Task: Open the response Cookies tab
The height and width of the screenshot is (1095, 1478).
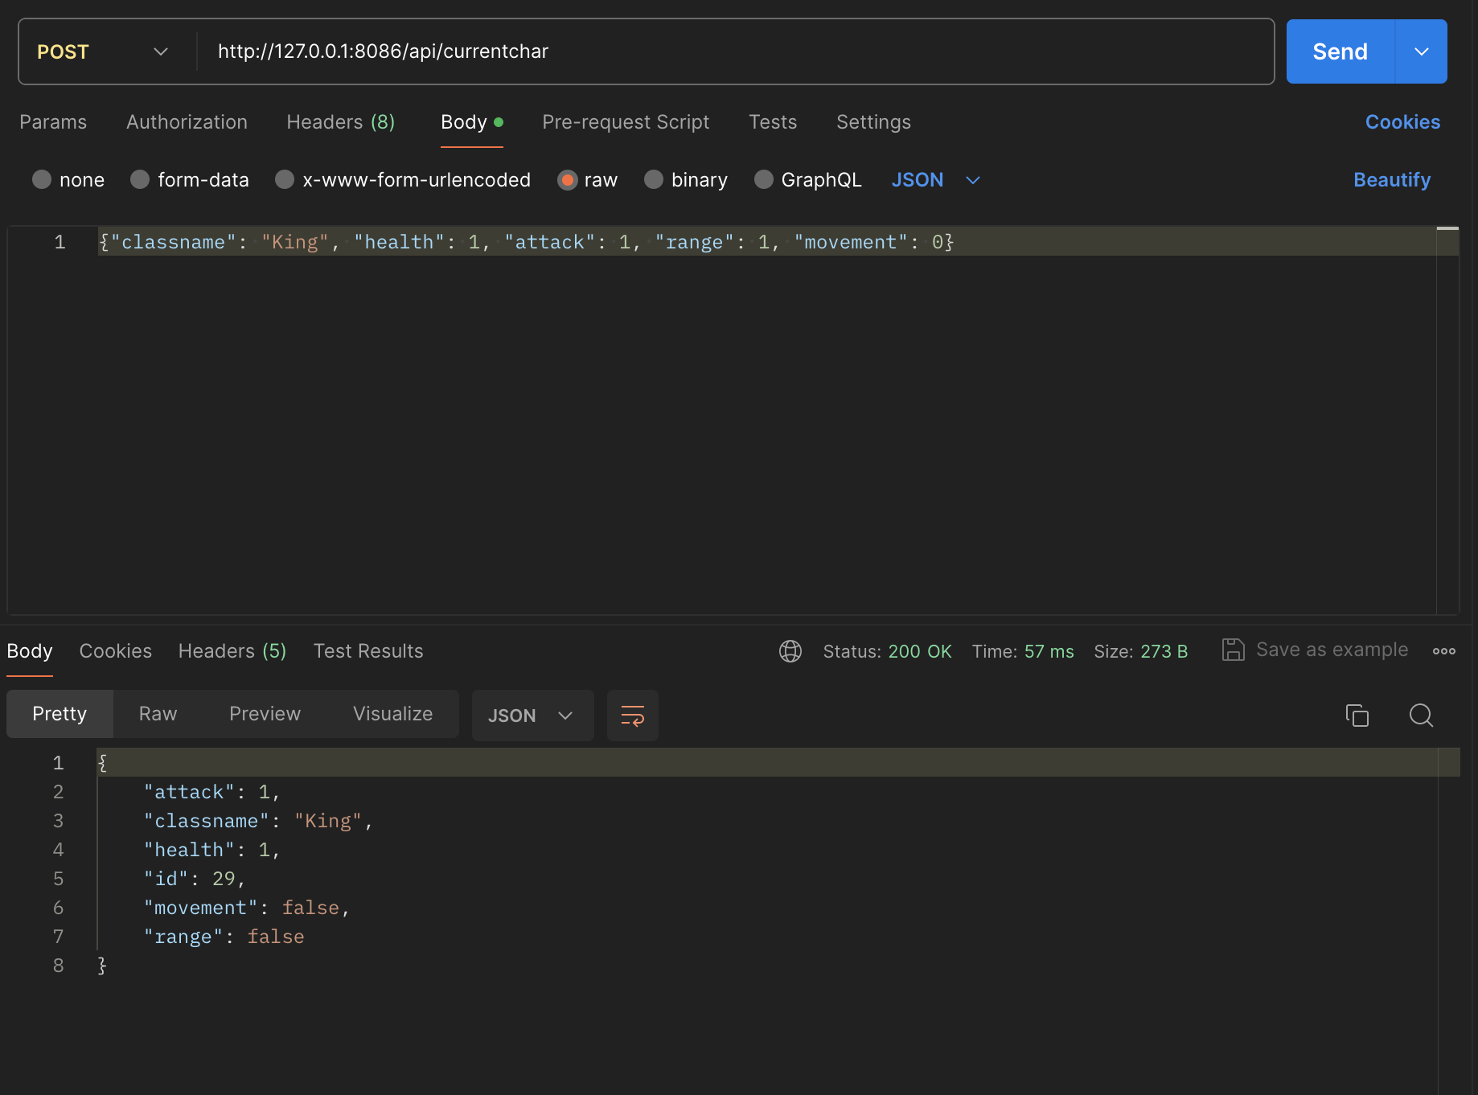Action: click(x=116, y=650)
